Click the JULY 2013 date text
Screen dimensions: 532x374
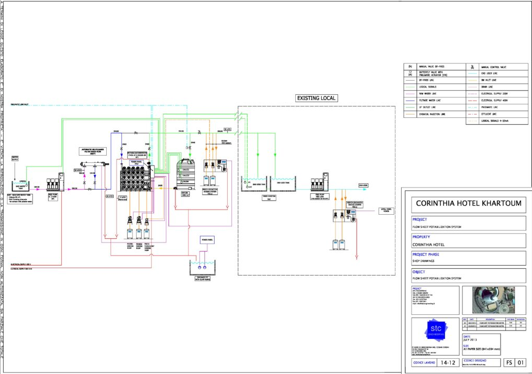click(x=470, y=340)
